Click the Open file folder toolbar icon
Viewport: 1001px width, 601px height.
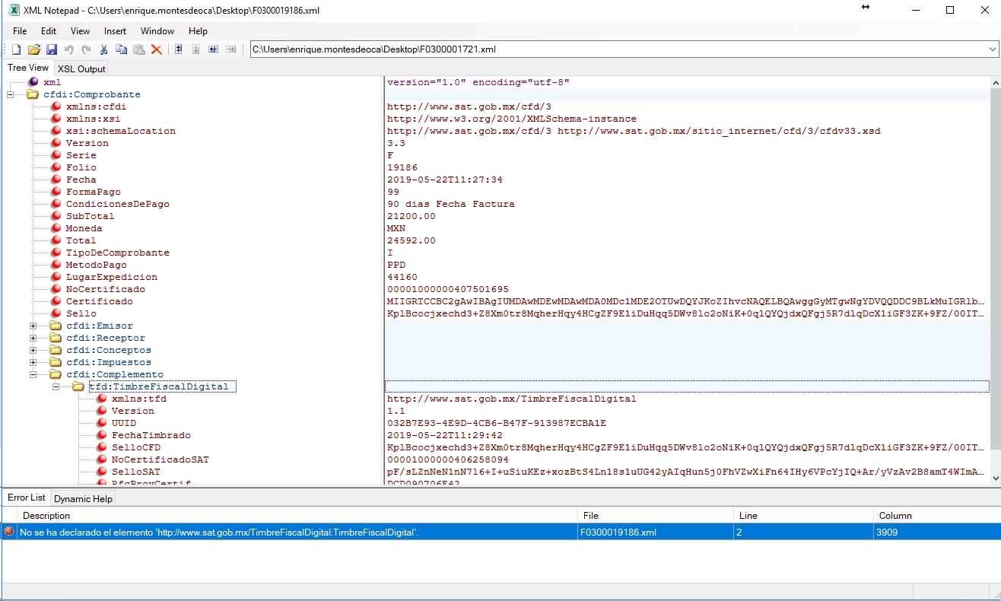click(33, 49)
